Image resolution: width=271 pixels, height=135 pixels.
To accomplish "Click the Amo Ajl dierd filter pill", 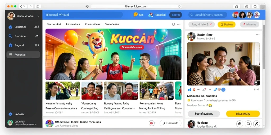I will tap(201, 25).
